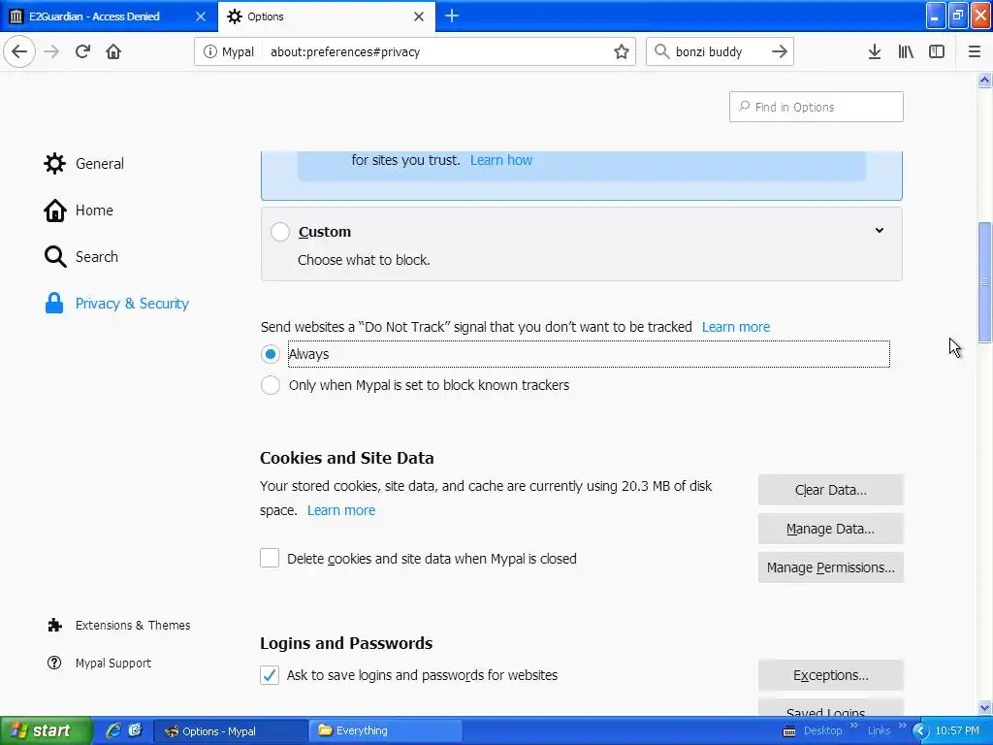Open the logins Exceptions... button
This screenshot has width=993, height=745.
[x=830, y=675]
